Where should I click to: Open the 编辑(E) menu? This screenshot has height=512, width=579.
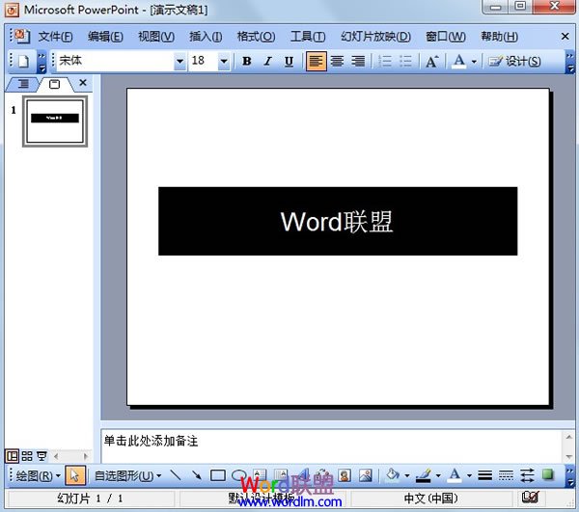coord(105,37)
